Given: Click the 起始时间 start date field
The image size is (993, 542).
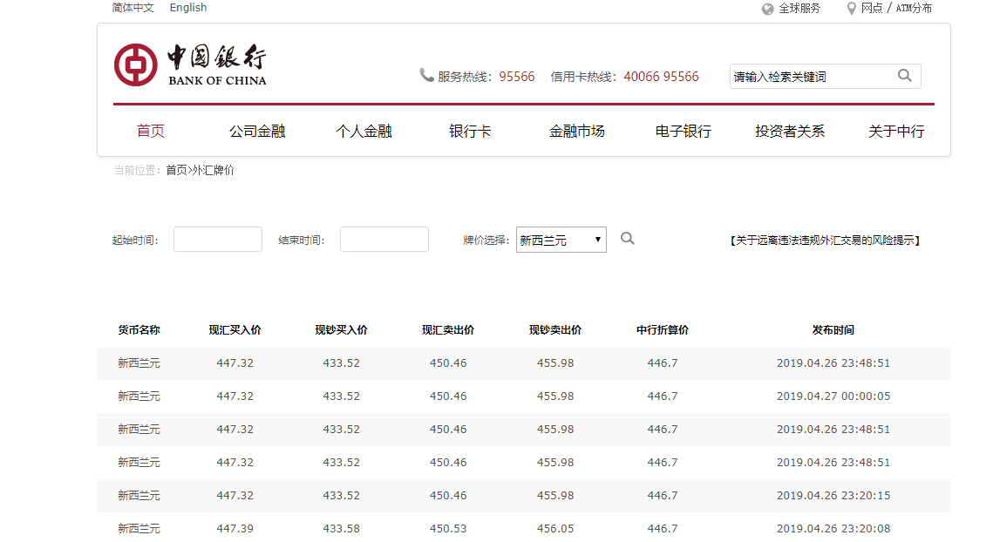Looking at the screenshot, I should [218, 240].
